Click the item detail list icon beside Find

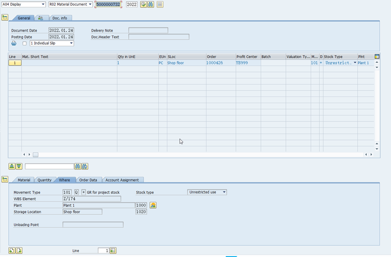[x=159, y=4]
